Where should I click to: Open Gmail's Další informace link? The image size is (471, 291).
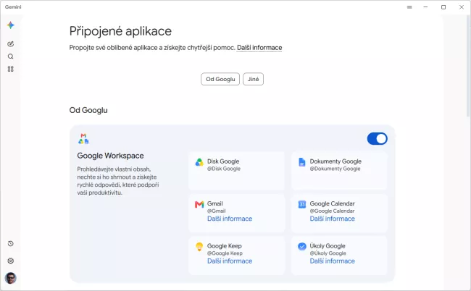click(x=230, y=219)
